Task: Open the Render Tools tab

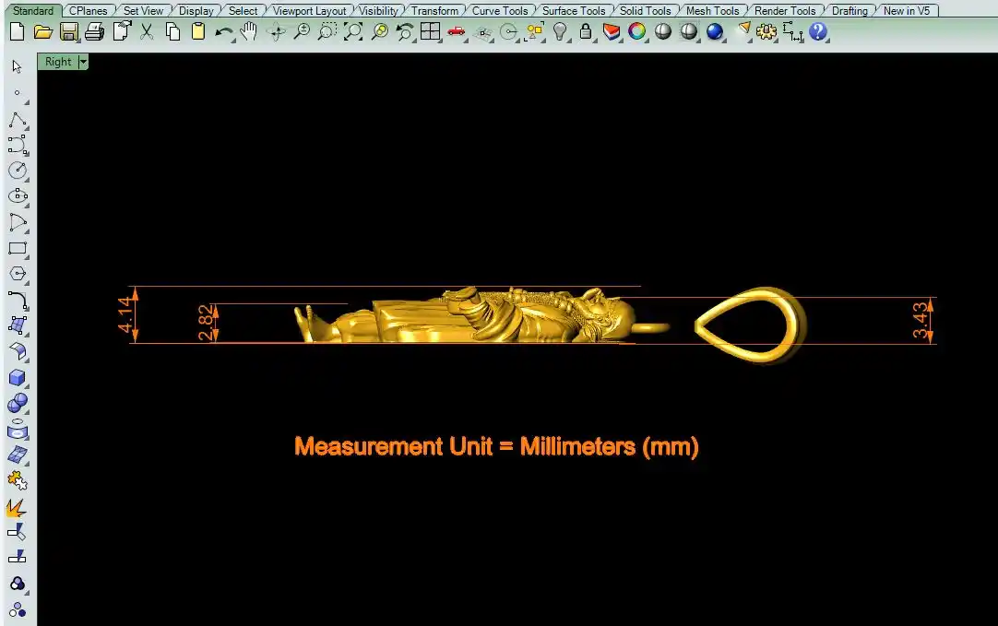Action: coord(784,11)
